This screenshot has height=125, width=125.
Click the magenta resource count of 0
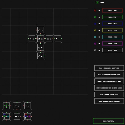pos(99,43)
